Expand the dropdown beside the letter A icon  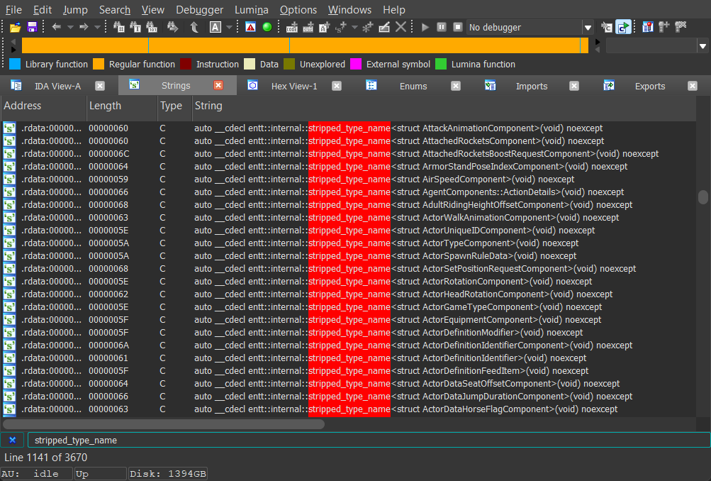[x=230, y=27]
